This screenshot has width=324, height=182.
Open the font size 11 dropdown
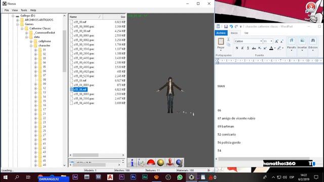click(271, 41)
